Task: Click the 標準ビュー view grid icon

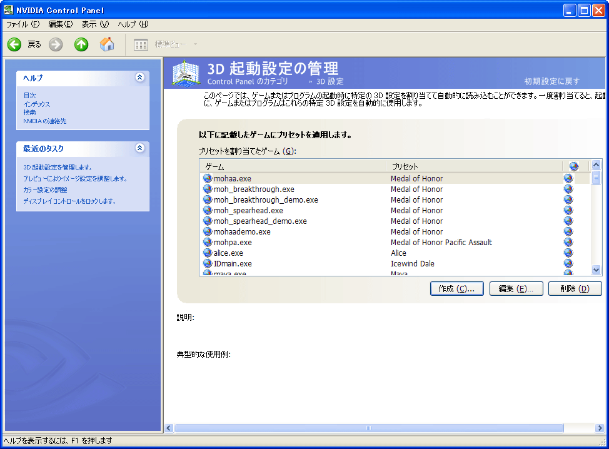Action: pos(141,44)
